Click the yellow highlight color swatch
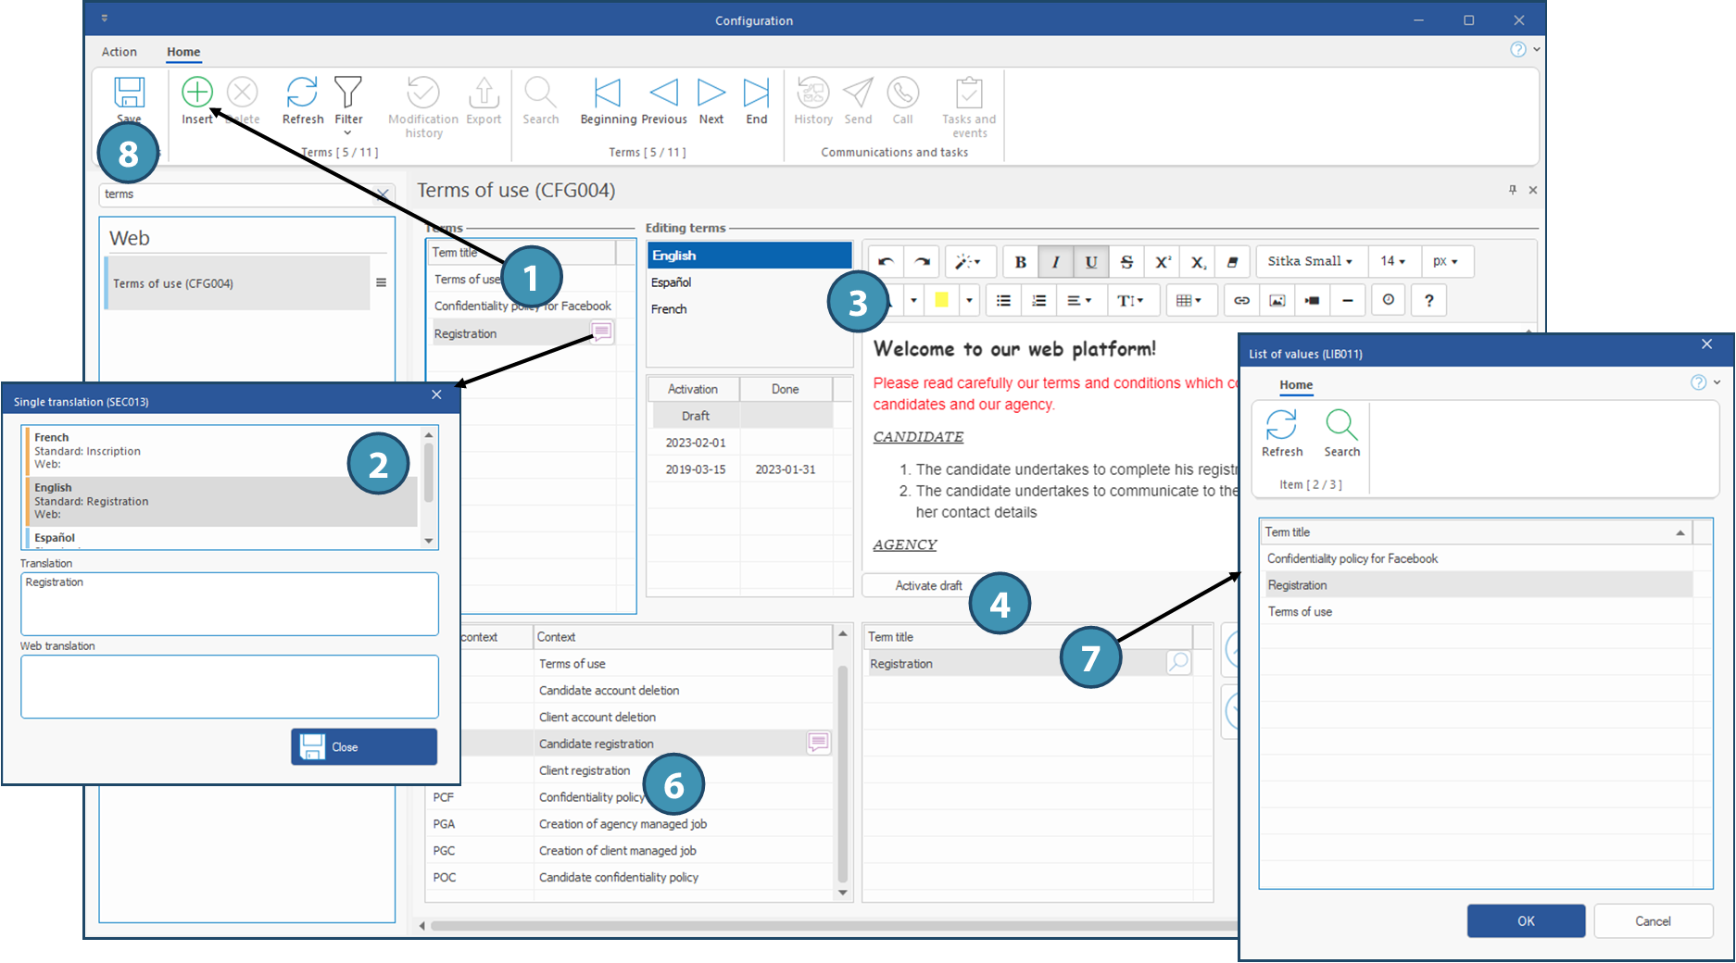1736x963 pixels. tap(941, 300)
